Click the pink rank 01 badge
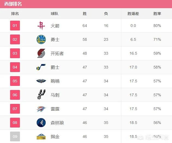The image size is (172, 143). [x=15, y=26]
